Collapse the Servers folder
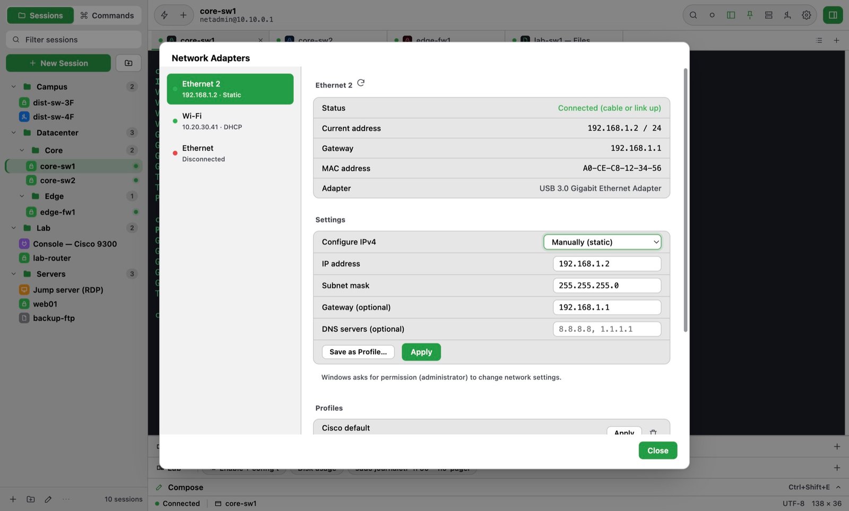 pos(14,274)
